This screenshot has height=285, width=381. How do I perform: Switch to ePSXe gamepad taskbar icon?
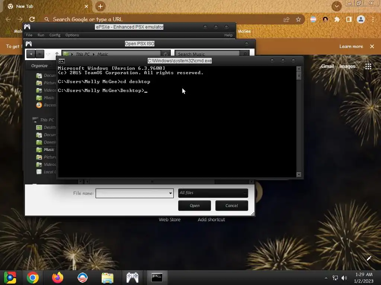click(x=132, y=278)
